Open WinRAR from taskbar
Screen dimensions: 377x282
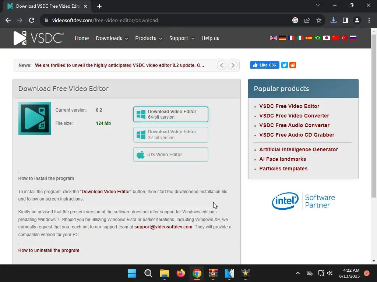tap(213, 273)
